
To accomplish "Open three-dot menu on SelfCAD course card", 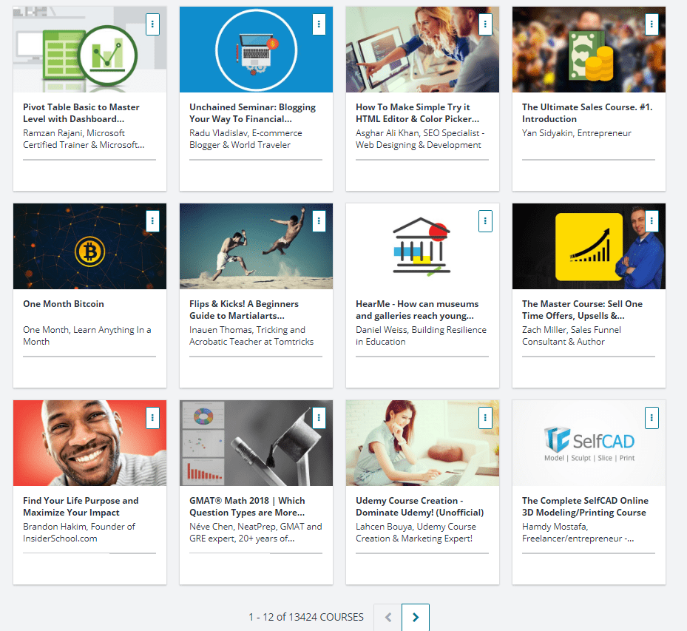I will coord(652,417).
